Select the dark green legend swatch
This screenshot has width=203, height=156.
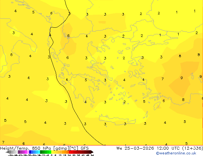[x=41, y=152]
